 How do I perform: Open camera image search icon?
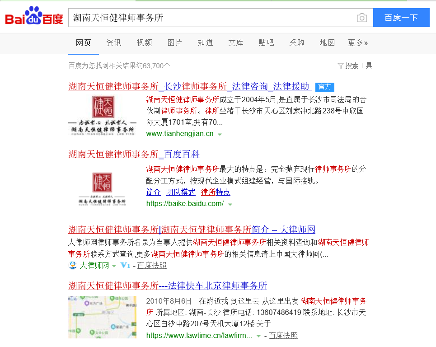pyautogui.click(x=361, y=18)
